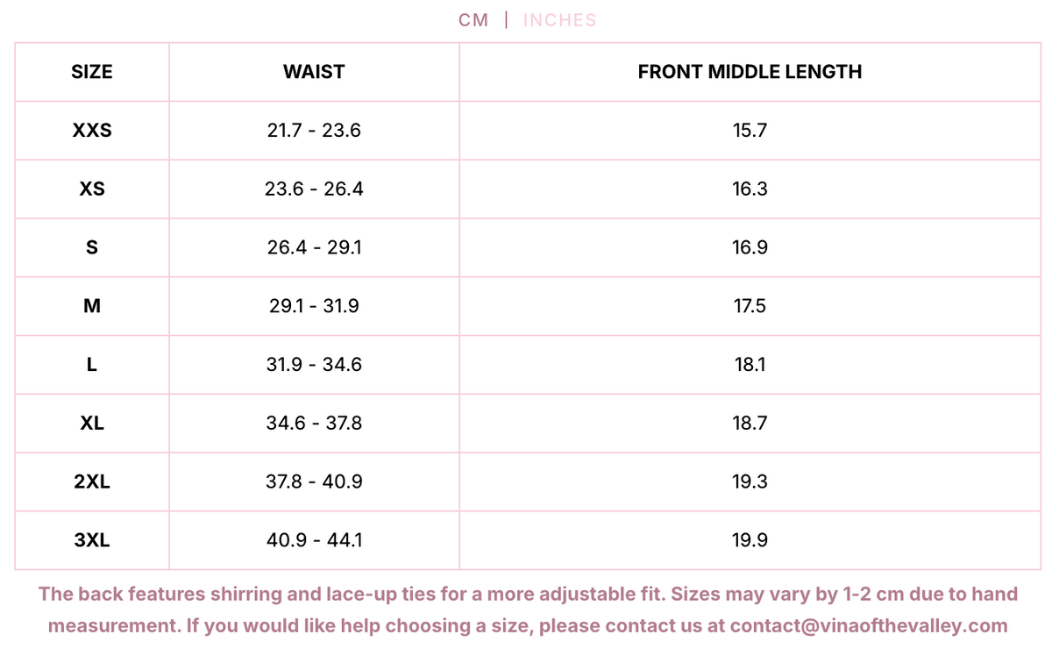Open the contact@vinaofthevalley.com email link
1052x663 pixels.
coord(869,626)
